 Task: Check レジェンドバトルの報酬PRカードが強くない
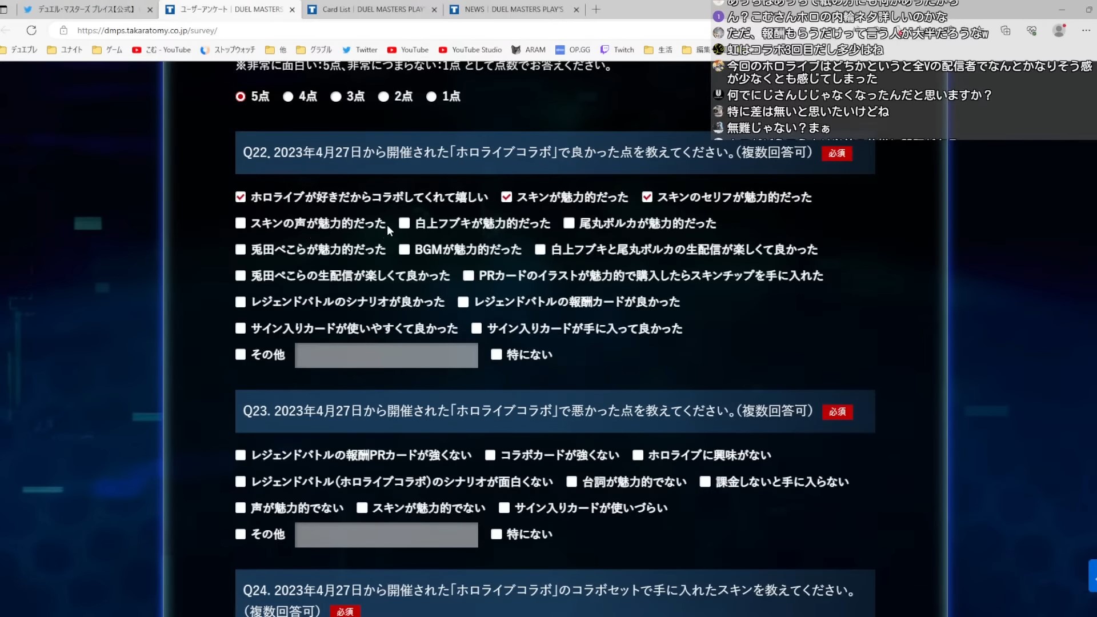tap(241, 455)
